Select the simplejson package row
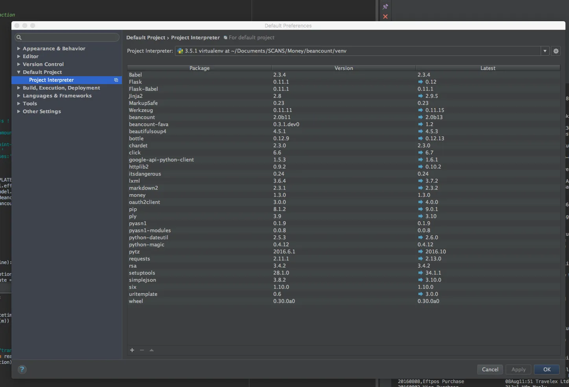The image size is (569, 387). (344, 280)
